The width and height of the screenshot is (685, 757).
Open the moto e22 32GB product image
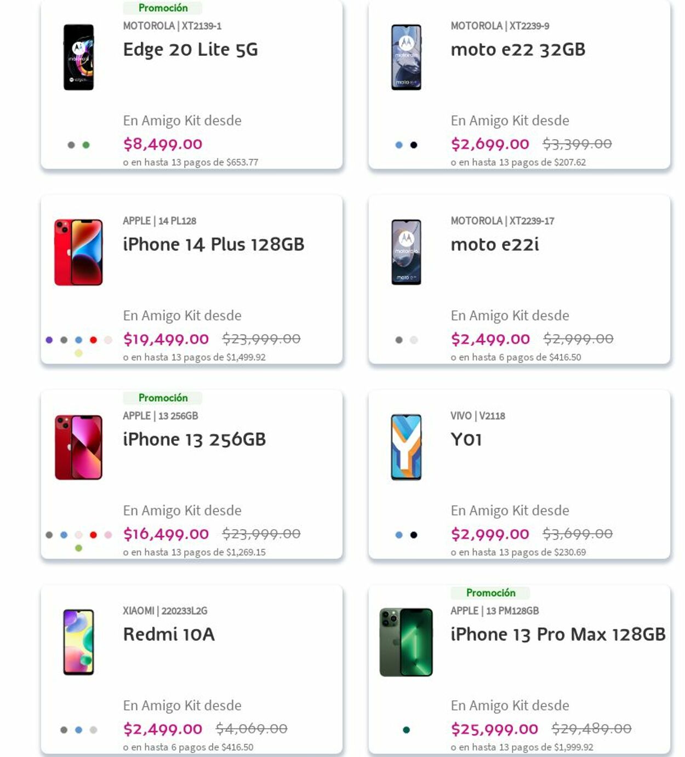coord(406,57)
